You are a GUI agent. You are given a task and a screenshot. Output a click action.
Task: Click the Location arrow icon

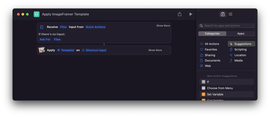click(x=231, y=55)
